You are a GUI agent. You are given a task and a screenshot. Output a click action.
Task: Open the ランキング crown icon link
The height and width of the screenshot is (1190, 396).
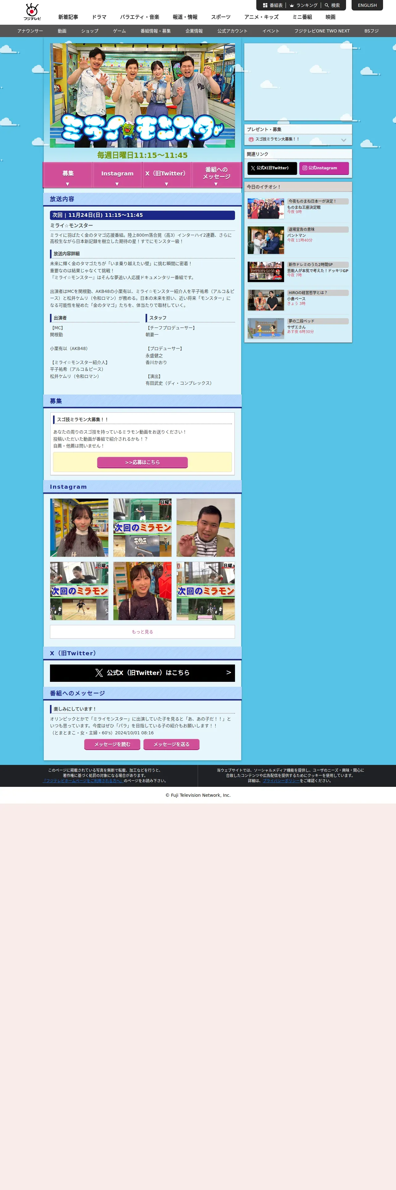304,6
